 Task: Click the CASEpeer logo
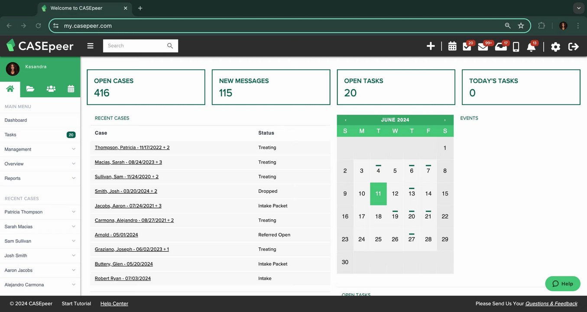coord(40,45)
